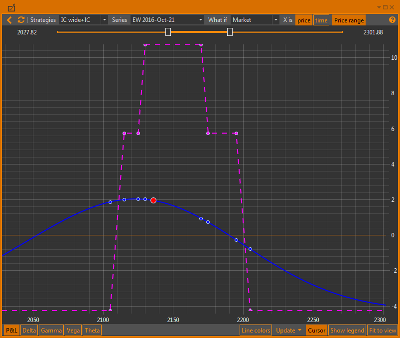Click the Series label
Viewport: 400px width, 338px height.
[120, 20]
